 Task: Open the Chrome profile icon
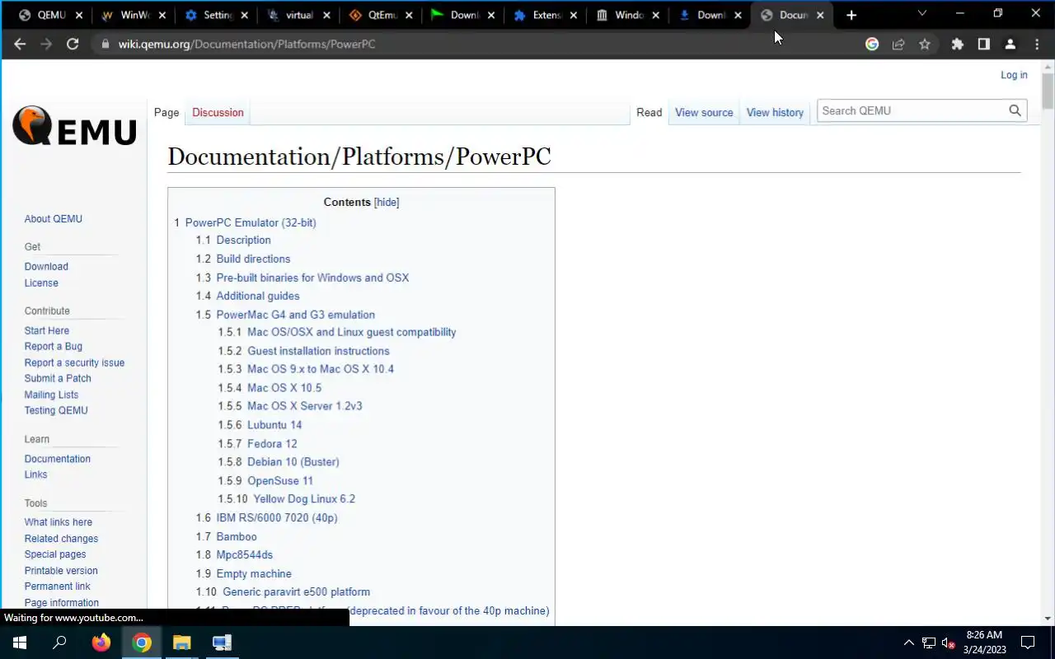point(1010,44)
